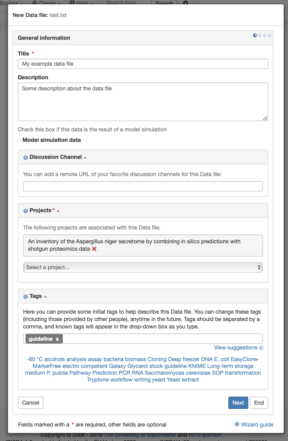Open The University of Manchester footer link
This screenshot has height=441, width=288.
(x=140, y=435)
